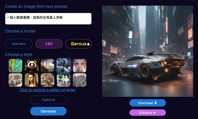The image size is (198, 119).
Task: Select the Standard model option
Action: [x=19, y=44]
